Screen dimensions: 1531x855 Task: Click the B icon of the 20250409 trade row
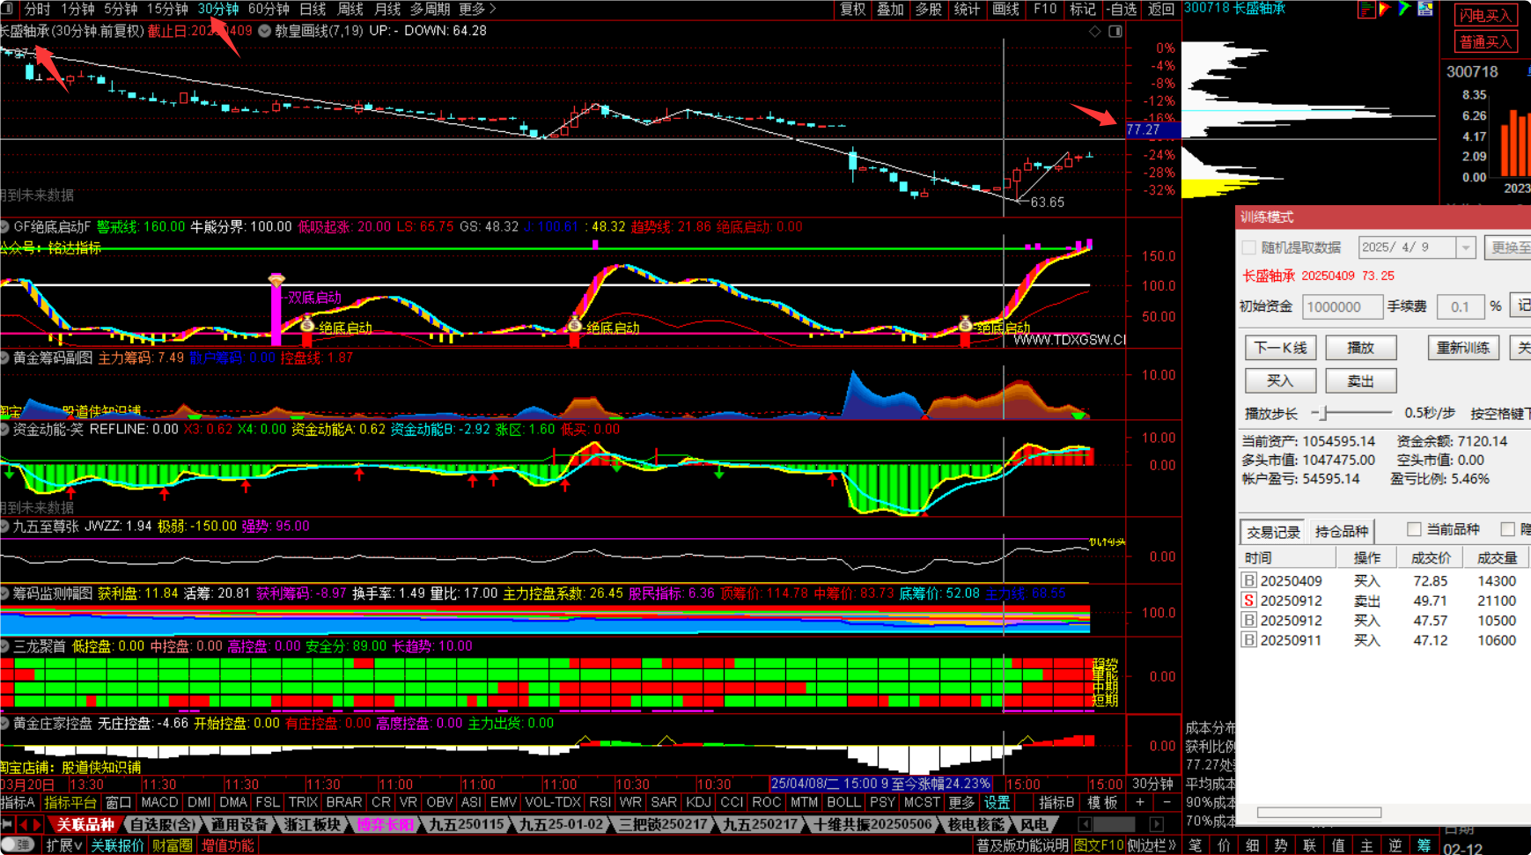(1248, 581)
